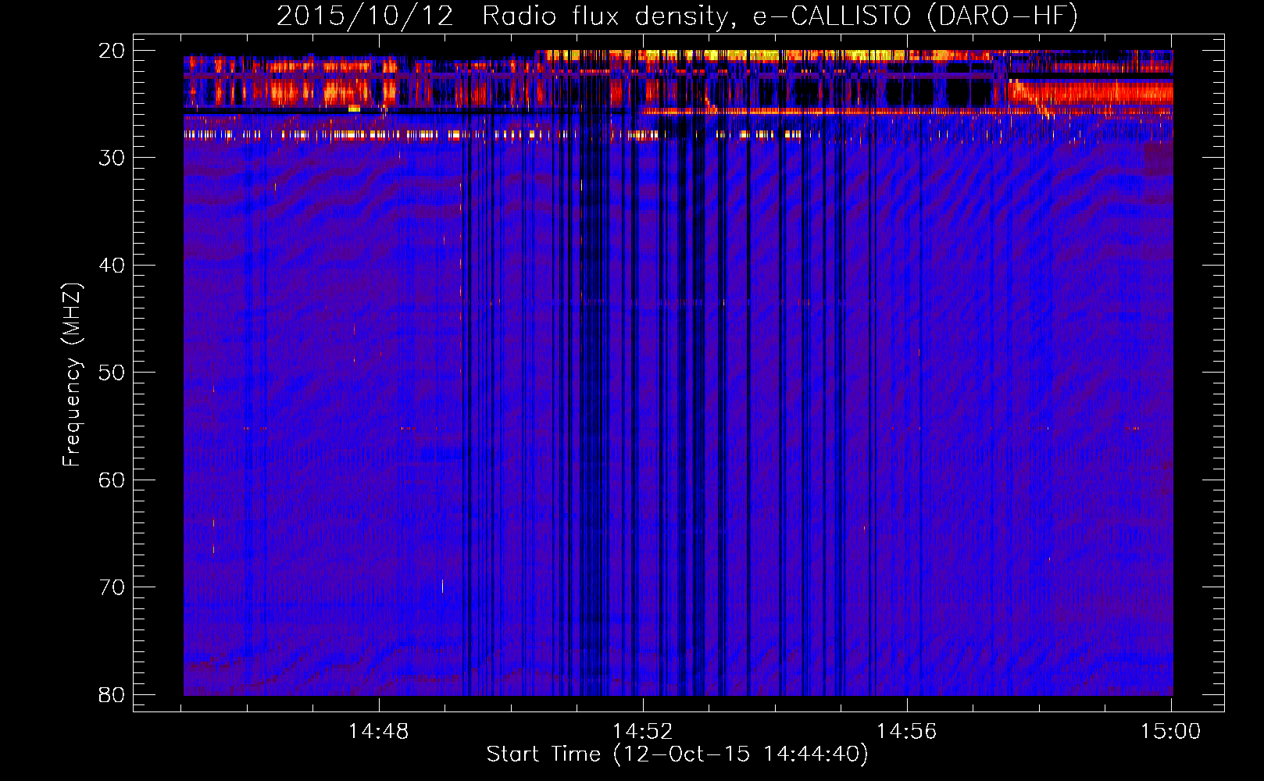Click the 20 frequency tick label

[112, 51]
